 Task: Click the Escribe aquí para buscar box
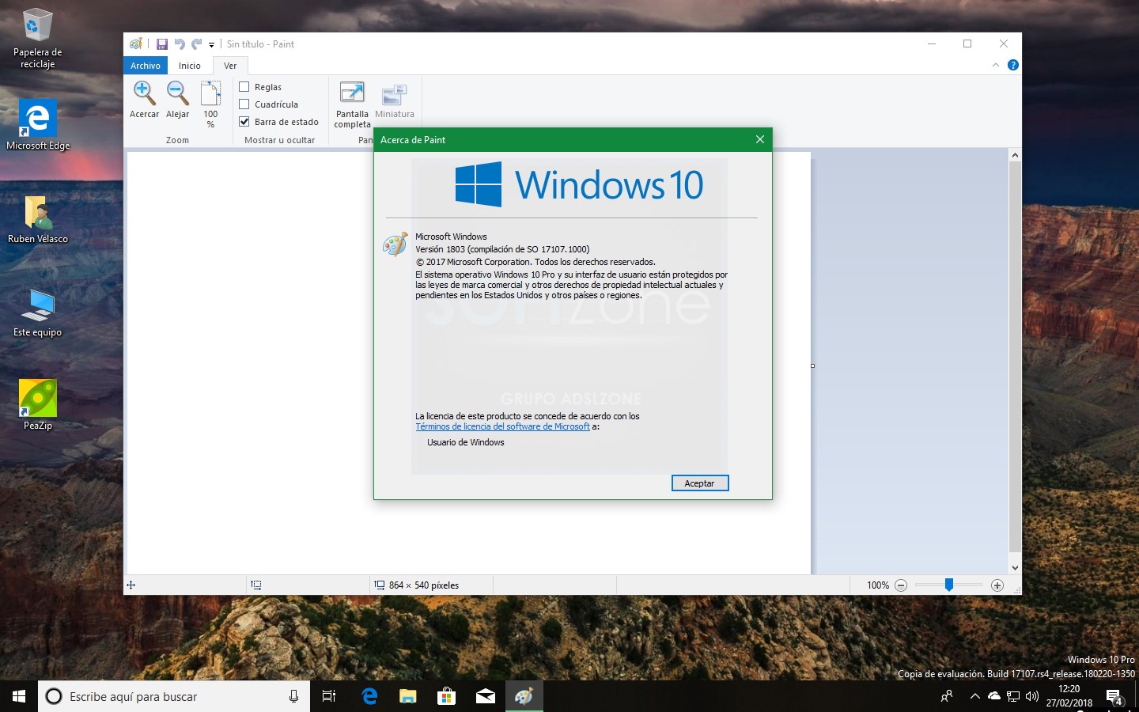174,696
